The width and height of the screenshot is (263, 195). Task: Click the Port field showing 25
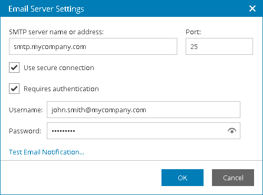click(219, 46)
